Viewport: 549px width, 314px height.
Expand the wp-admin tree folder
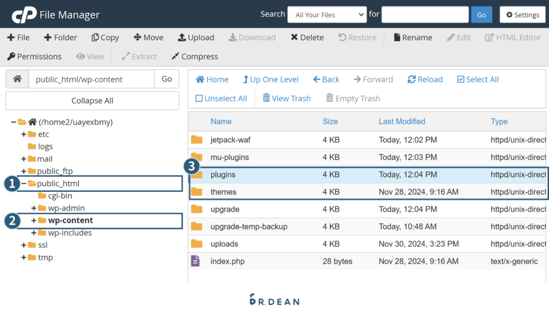(34, 208)
